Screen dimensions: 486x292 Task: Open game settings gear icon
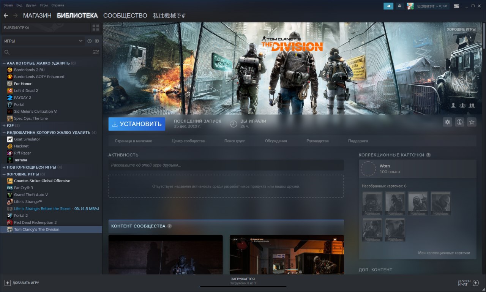tap(448, 122)
